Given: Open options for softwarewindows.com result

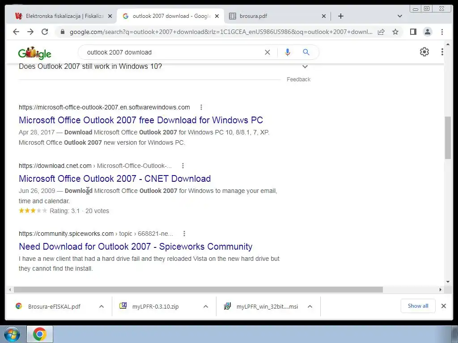Looking at the screenshot, I should tap(201, 107).
